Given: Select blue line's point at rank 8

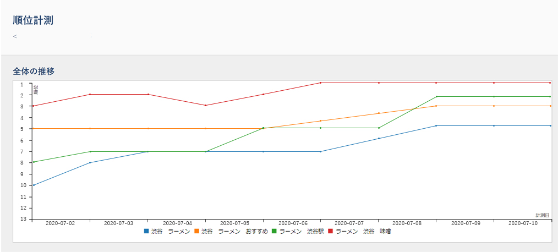Looking at the screenshot, I should tap(90, 162).
